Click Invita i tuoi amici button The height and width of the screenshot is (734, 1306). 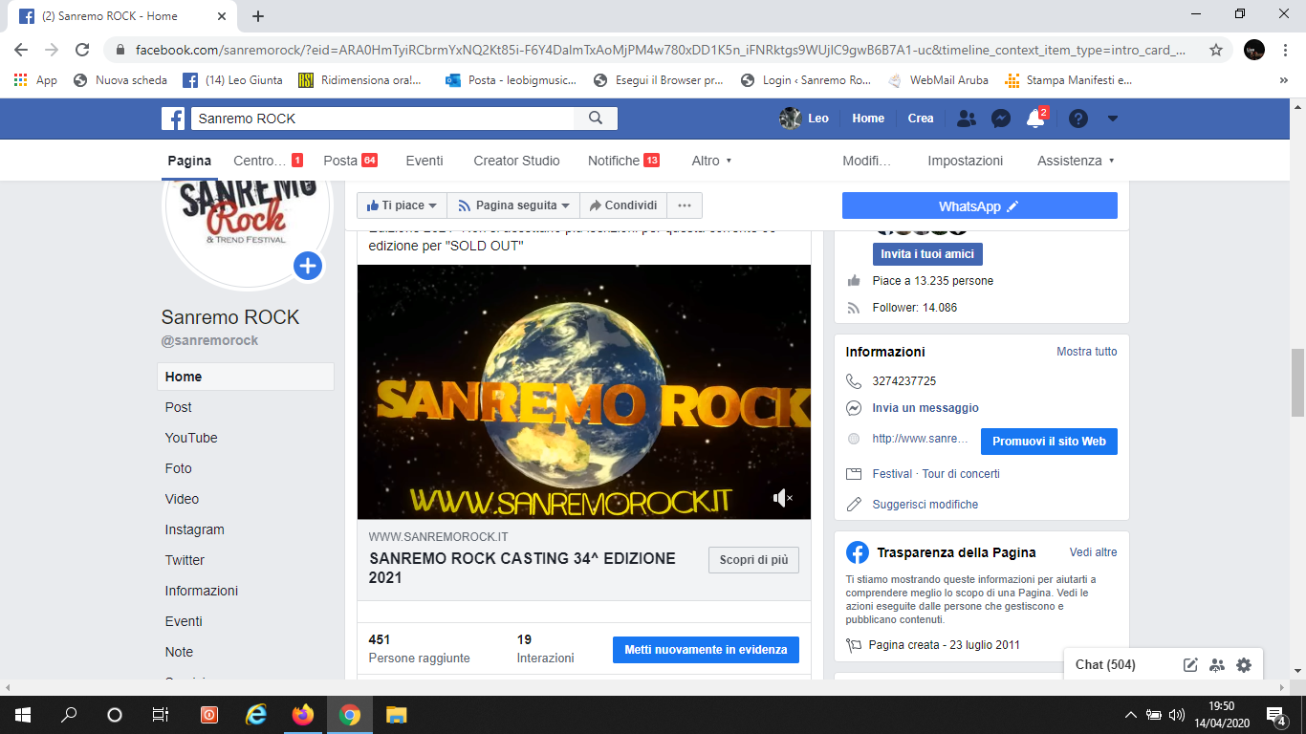(x=927, y=254)
